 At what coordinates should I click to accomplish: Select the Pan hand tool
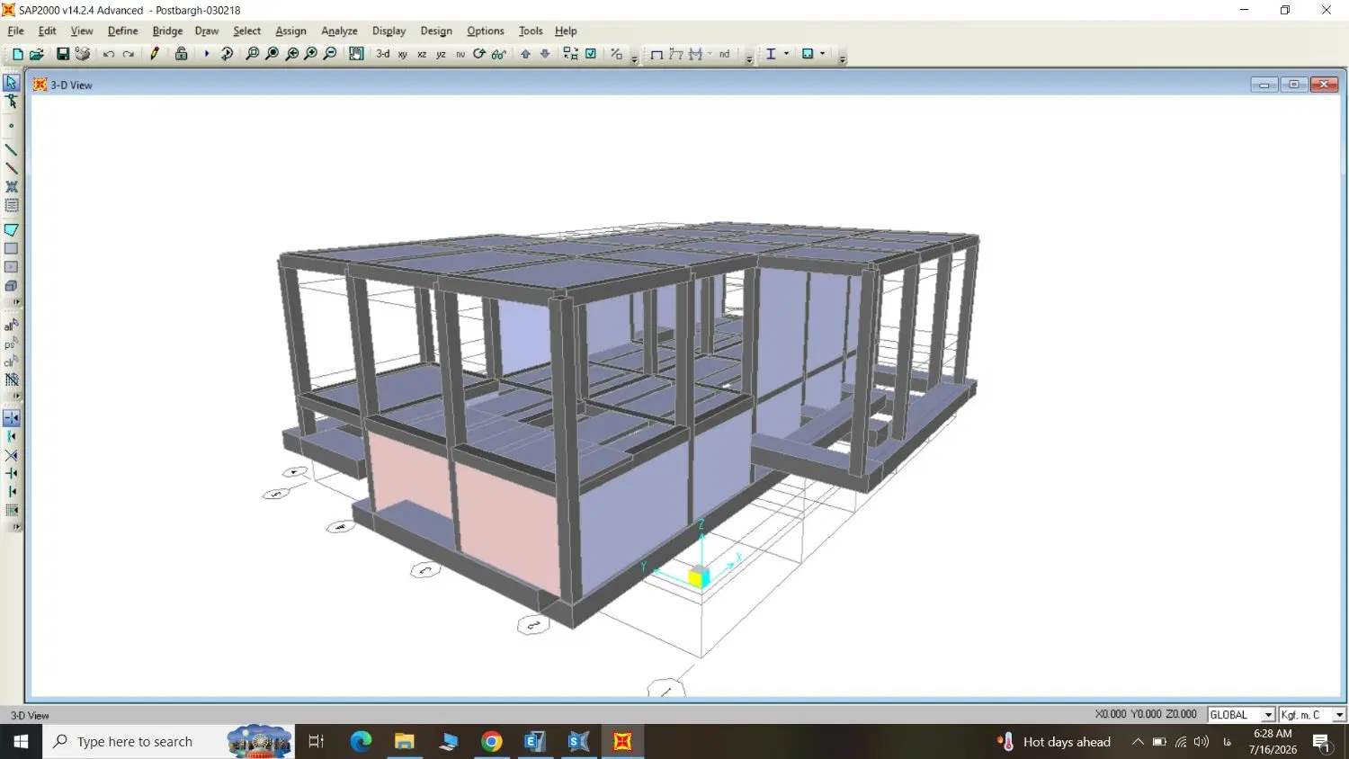pos(356,54)
